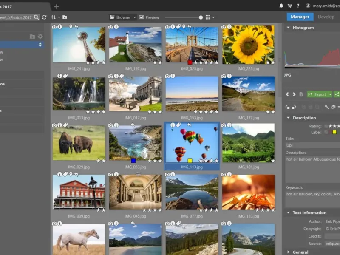The image size is (340, 255).
Task: Click the search magnifier icon
Action: (37, 17)
